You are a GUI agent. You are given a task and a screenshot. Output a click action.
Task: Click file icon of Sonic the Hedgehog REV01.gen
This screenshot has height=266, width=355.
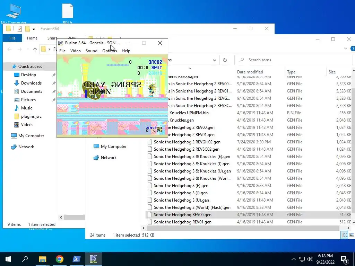point(150,222)
